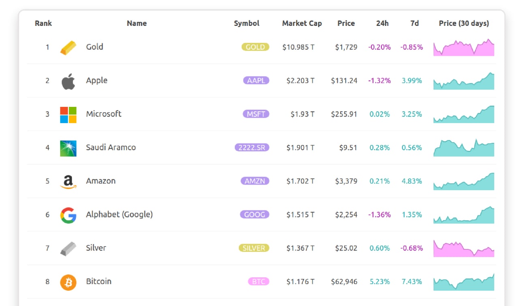Sort by the Name column header
This screenshot has height=306, width=519.
[x=137, y=23]
